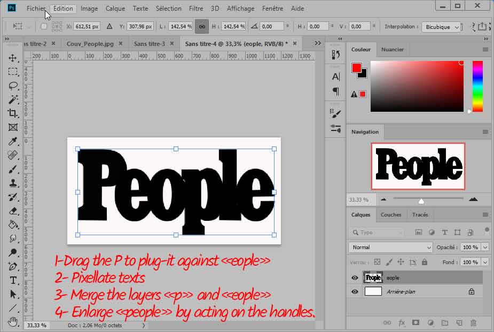
Task: Zoom out using Navigation small mountains
Action: click(383, 199)
